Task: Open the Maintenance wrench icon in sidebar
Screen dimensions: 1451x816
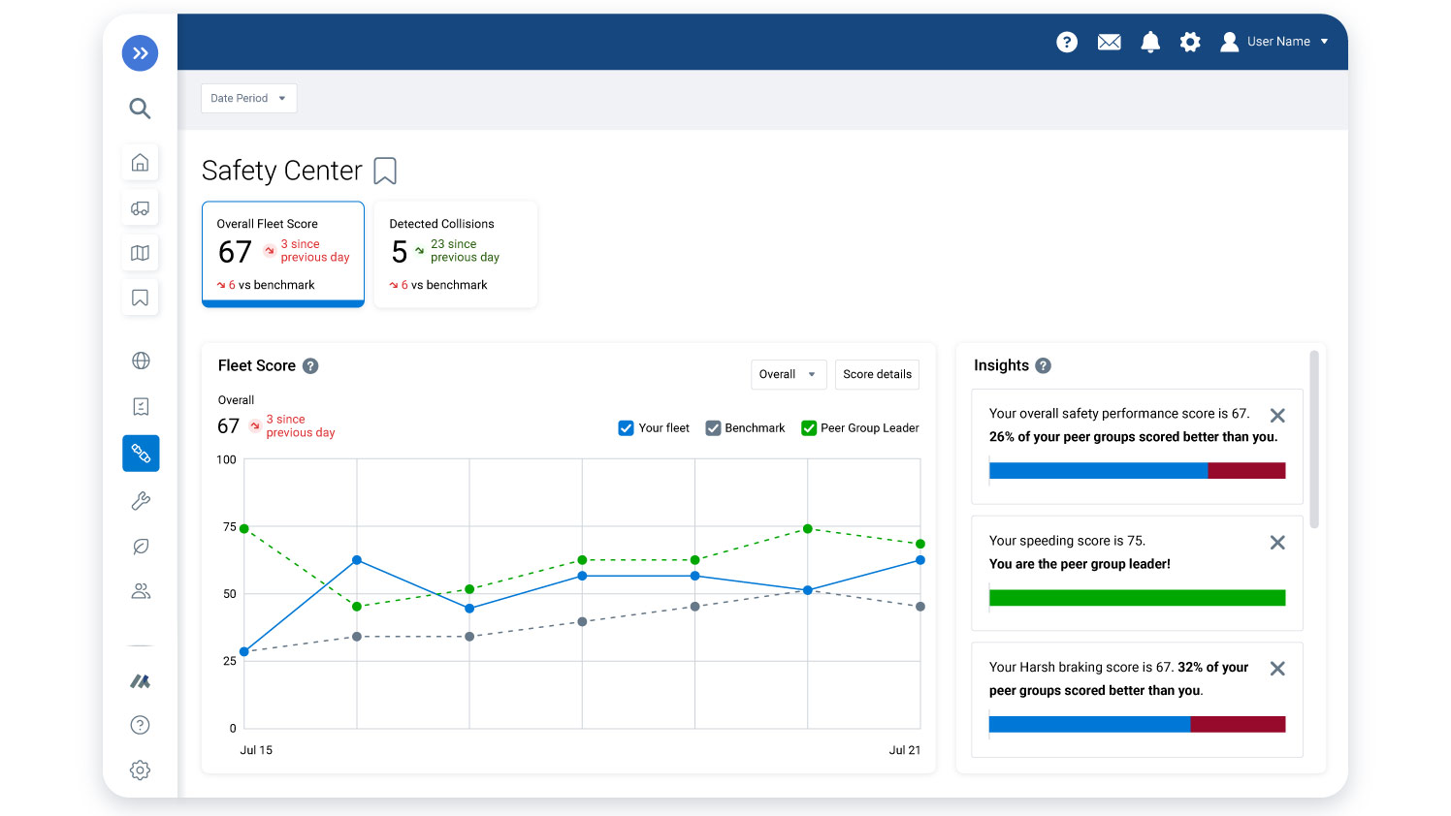Action: click(x=140, y=500)
